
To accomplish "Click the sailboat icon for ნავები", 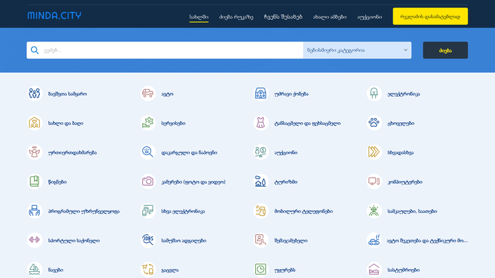I will click(34, 270).
